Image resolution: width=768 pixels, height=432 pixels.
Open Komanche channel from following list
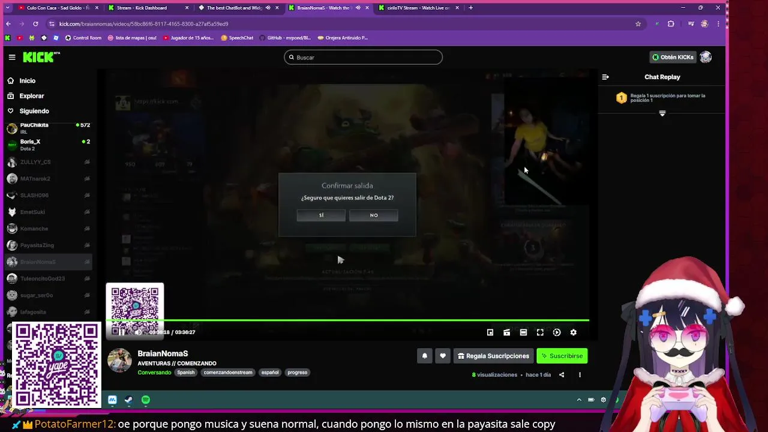tap(48, 229)
